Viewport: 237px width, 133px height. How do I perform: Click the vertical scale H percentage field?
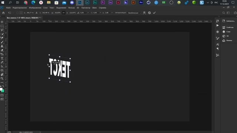click(x=72, y=13)
